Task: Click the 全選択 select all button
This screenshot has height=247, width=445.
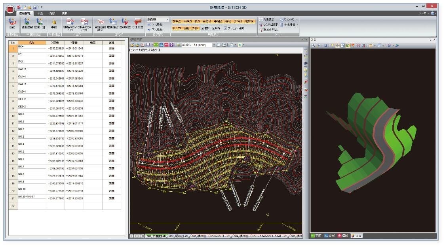Action: tap(205, 28)
